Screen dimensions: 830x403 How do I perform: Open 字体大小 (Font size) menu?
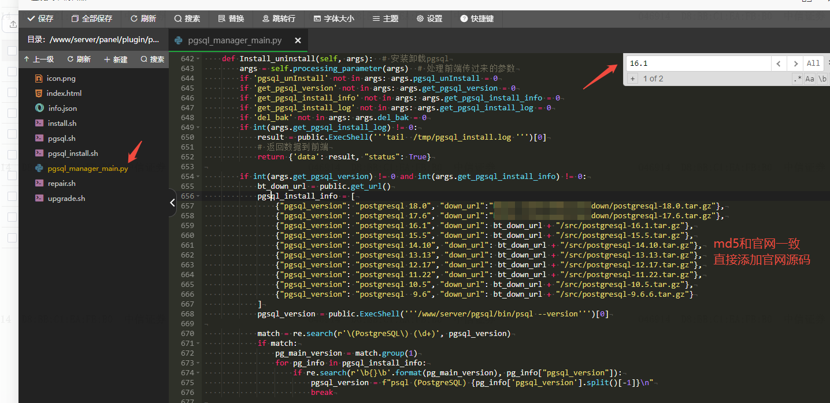tap(334, 18)
